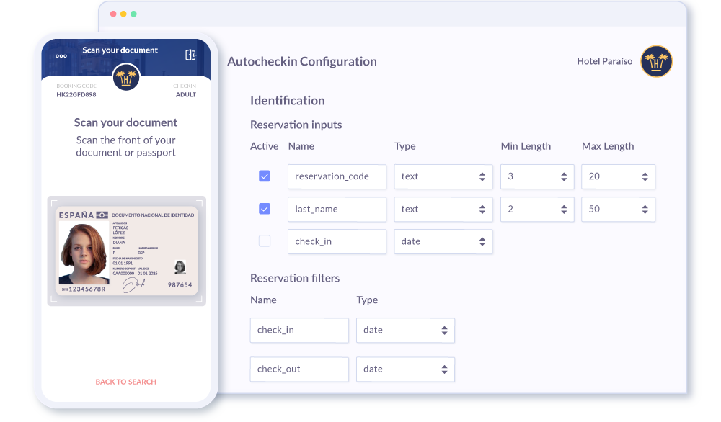Click the check_in filter name field
This screenshot has width=721, height=422.
tap(299, 330)
